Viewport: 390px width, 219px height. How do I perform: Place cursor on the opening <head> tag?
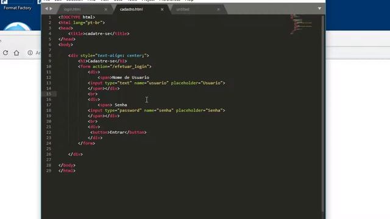66,28
